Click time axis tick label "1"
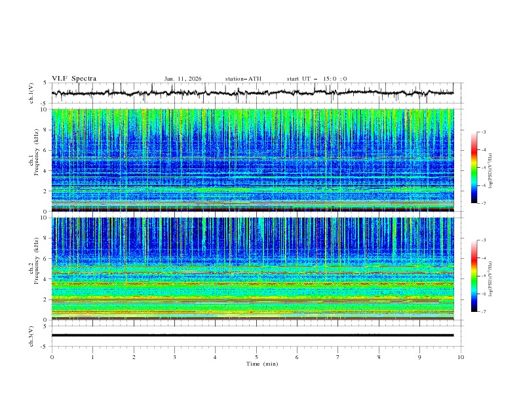Viewport: 519px width, 401px height. click(92, 357)
